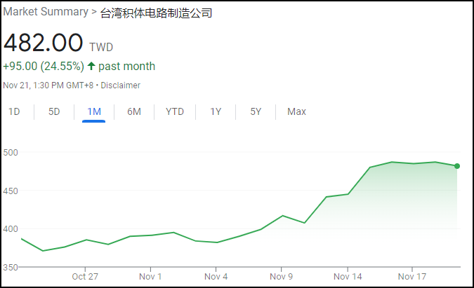Click the Nov 17 x-axis label
The image size is (474, 288).
(x=412, y=277)
